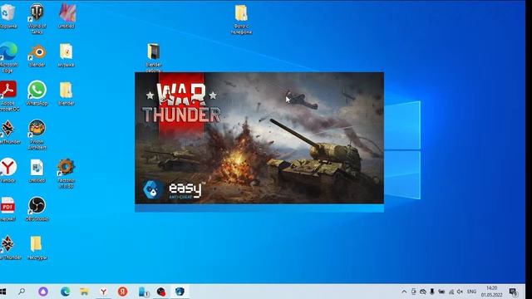Open Yandex Browser white Y taskbar icon
Viewport: 532px width, 299px height.
point(103,292)
